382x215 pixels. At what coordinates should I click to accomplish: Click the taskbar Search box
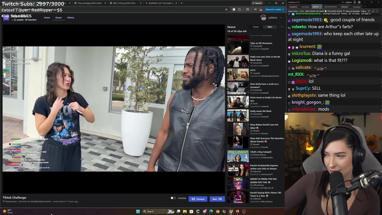(158, 211)
